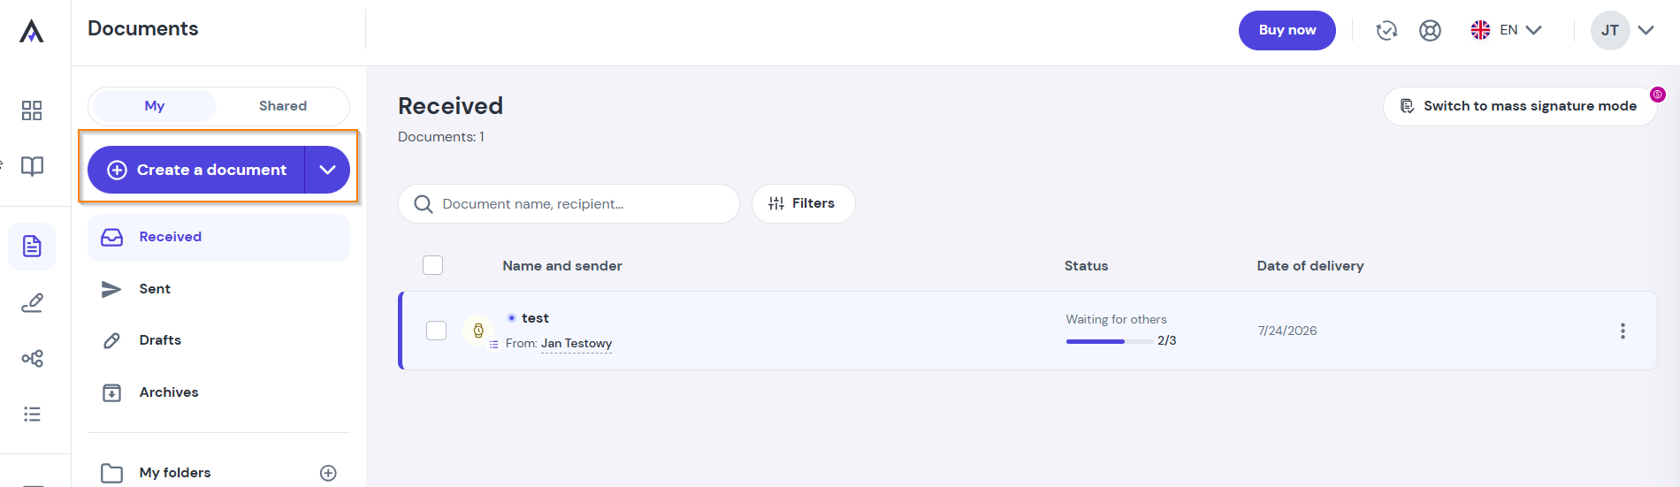1680x487 pixels.
Task: Expand the Create a document dropdown arrow
Action: pos(327,170)
